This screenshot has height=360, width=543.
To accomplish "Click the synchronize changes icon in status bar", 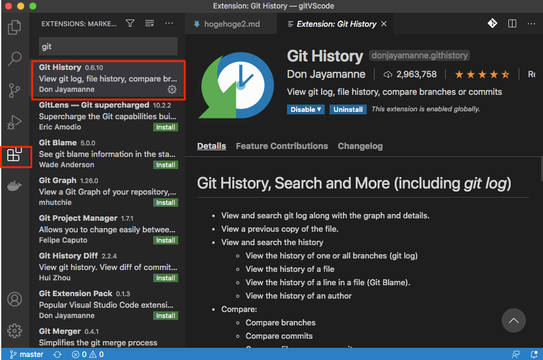I will tap(58, 355).
